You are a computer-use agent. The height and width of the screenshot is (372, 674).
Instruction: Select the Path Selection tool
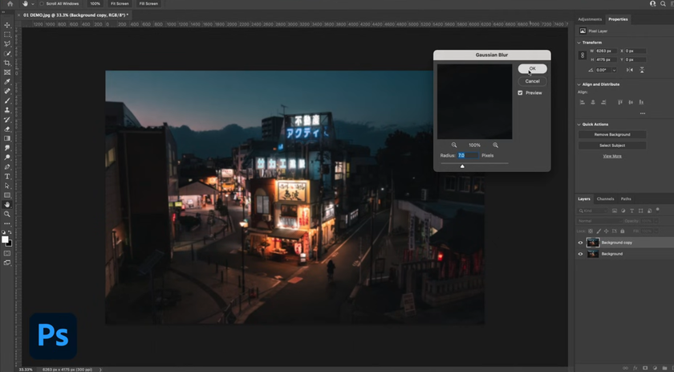point(7,186)
